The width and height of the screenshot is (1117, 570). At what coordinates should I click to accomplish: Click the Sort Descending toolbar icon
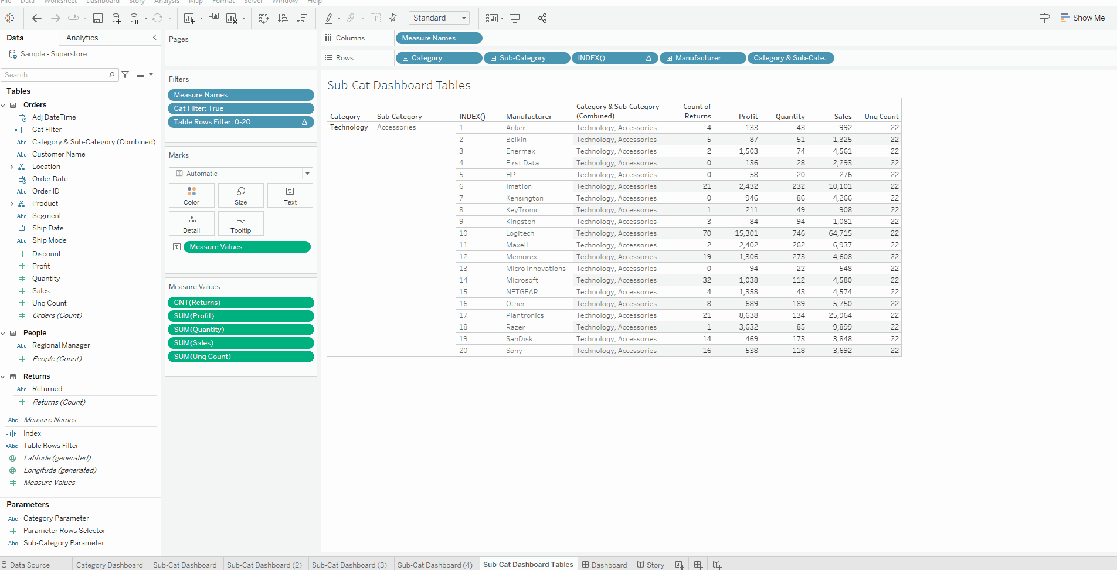(302, 18)
